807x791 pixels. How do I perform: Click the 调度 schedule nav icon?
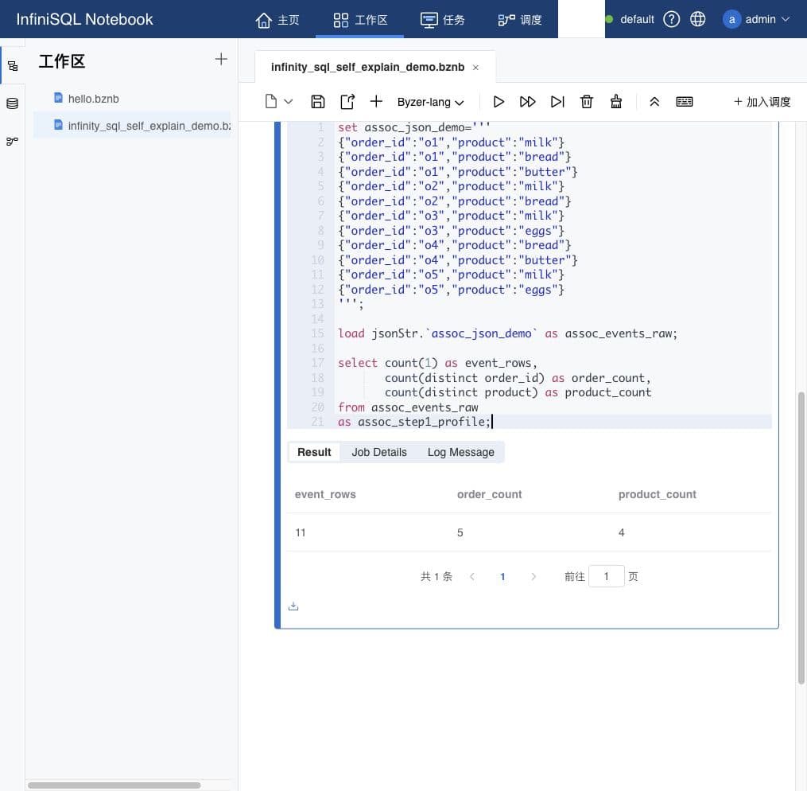(506, 20)
